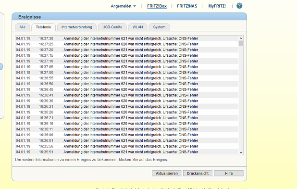
Task: Switch to the Telefonie tab
Action: point(43,27)
